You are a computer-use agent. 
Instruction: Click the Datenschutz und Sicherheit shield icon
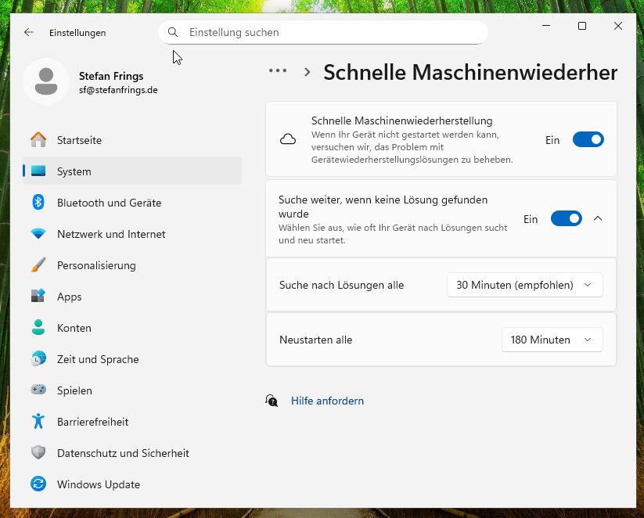(x=38, y=453)
